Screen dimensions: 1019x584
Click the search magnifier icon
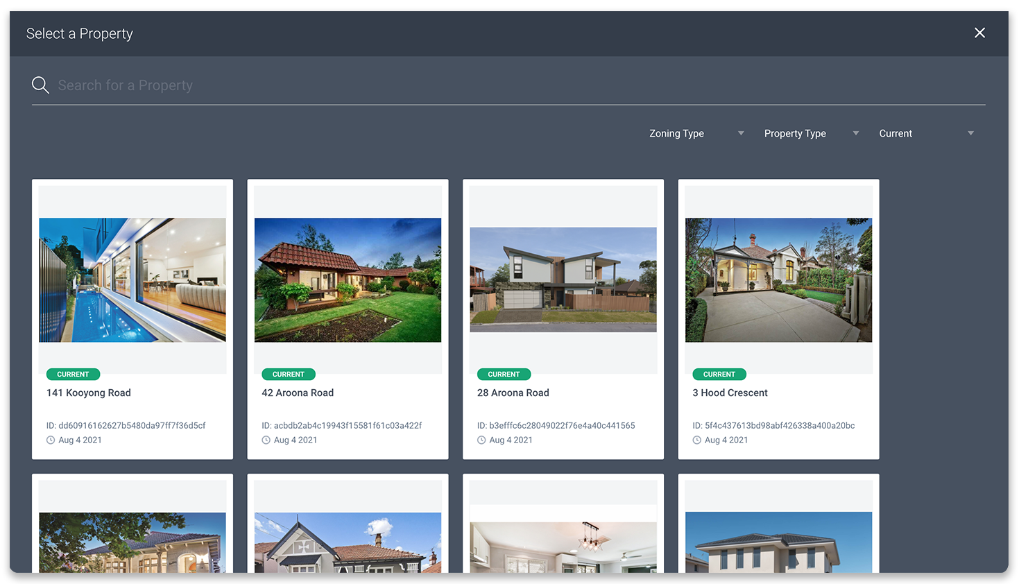[x=40, y=85]
